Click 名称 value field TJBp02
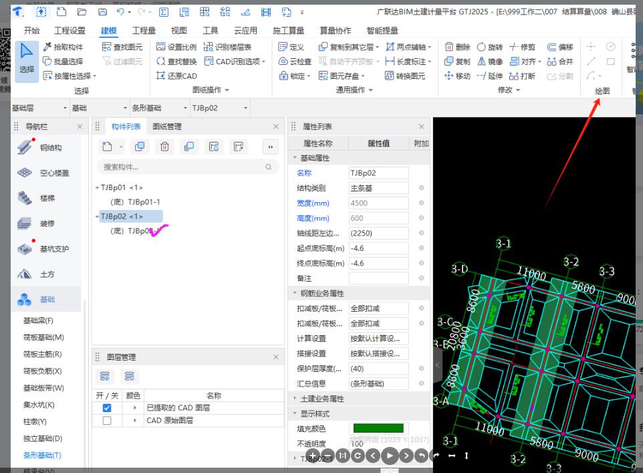The width and height of the screenshot is (643, 473). point(378,173)
